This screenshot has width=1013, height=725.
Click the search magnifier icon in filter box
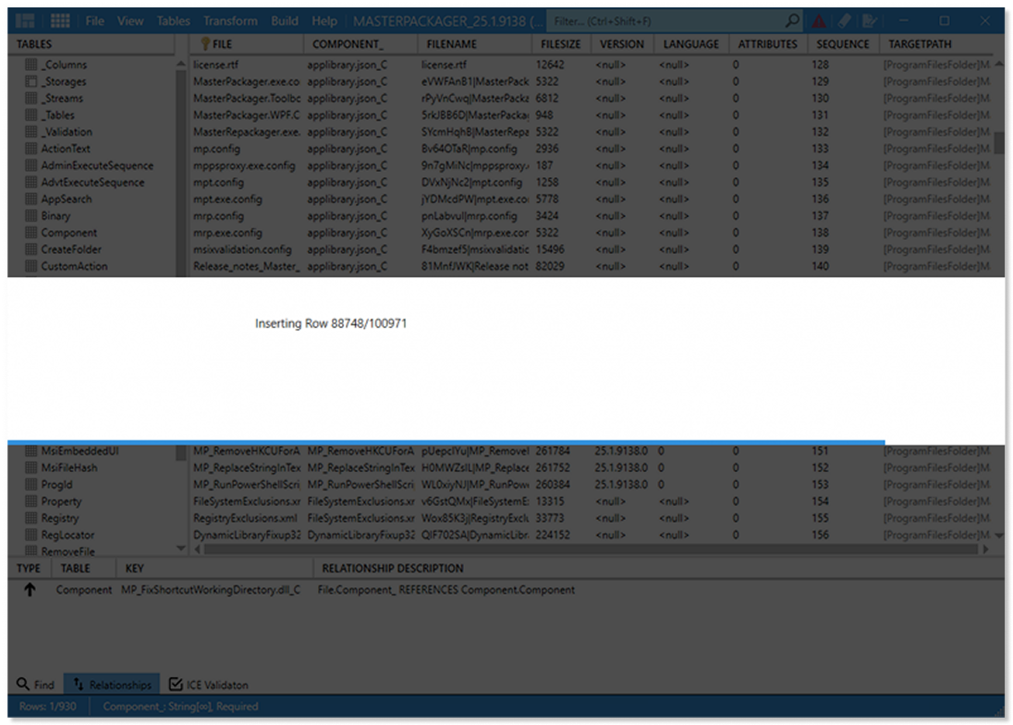(792, 20)
